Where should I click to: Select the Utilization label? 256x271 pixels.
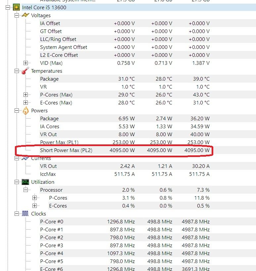(43, 182)
